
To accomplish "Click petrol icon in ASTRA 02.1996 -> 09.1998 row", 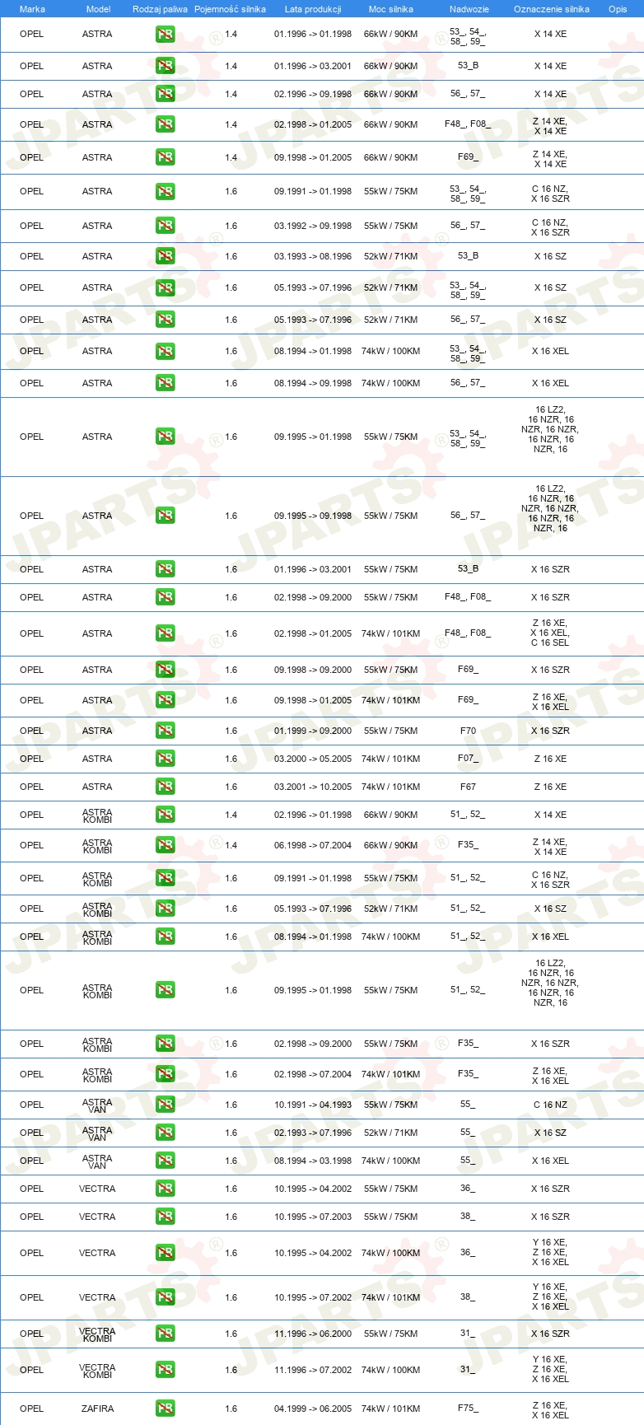I will point(166,94).
